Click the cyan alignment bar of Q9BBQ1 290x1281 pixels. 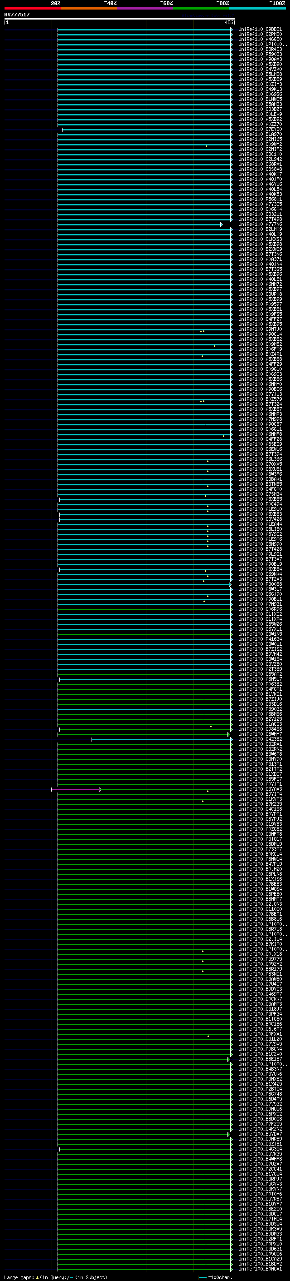pyautogui.click(x=145, y=30)
